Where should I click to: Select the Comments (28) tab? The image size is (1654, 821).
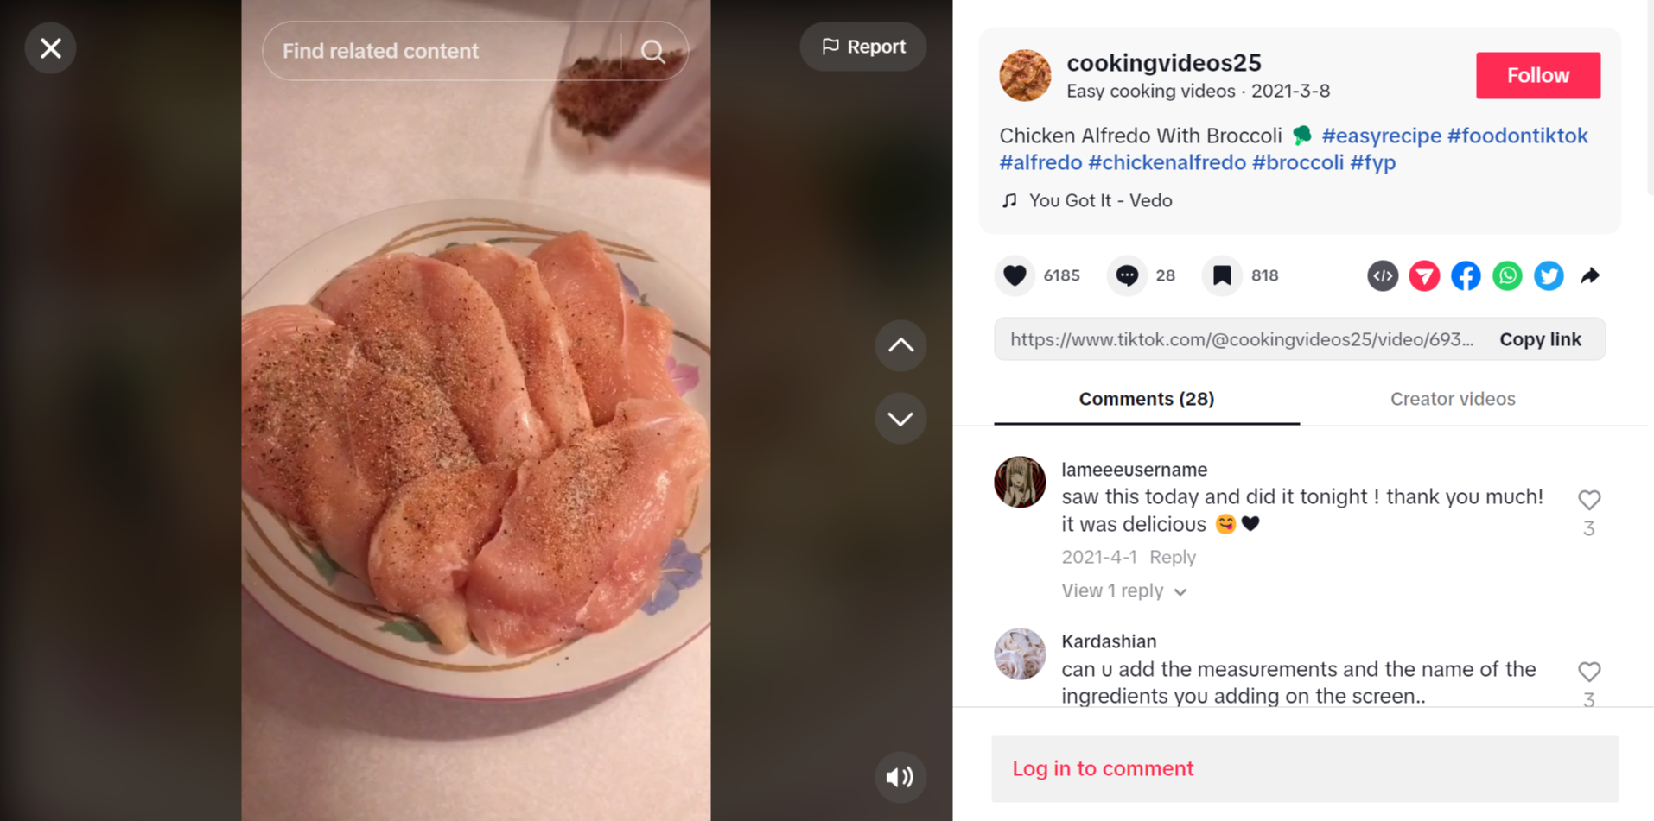click(x=1146, y=399)
